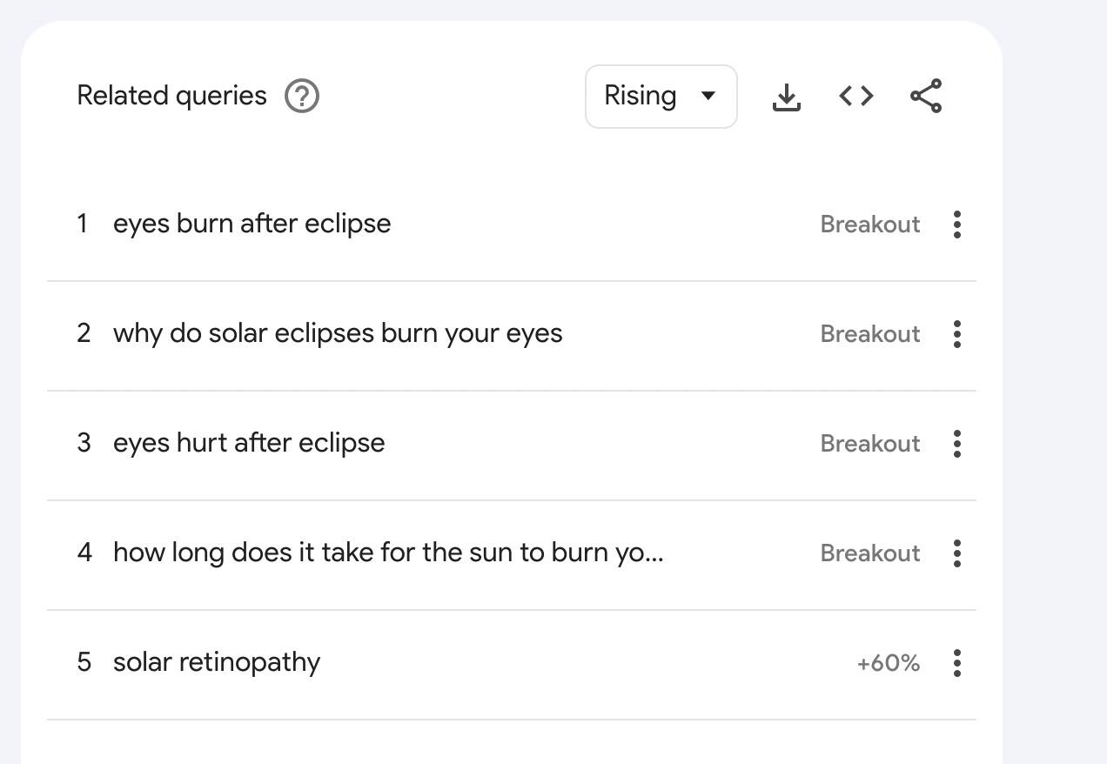This screenshot has width=1107, height=764.
Task: Click the dropdown arrow next to Rising
Action: tap(708, 96)
